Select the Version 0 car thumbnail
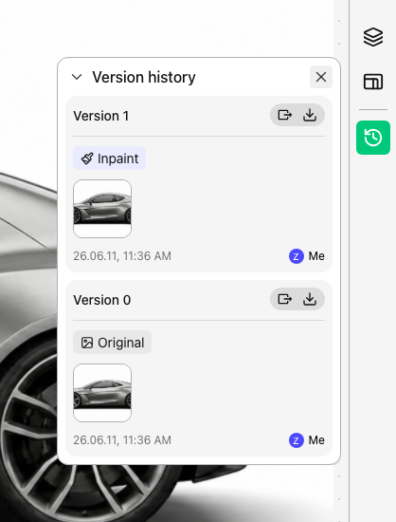Screen dimensions: 396x522 tap(102, 393)
